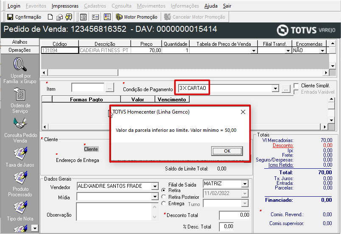Viewport: 341px width, 234px height.
Task: Close the TOTVS Homecenter message dialog
Action: click(x=243, y=112)
